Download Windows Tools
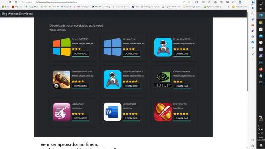 click(131, 53)
